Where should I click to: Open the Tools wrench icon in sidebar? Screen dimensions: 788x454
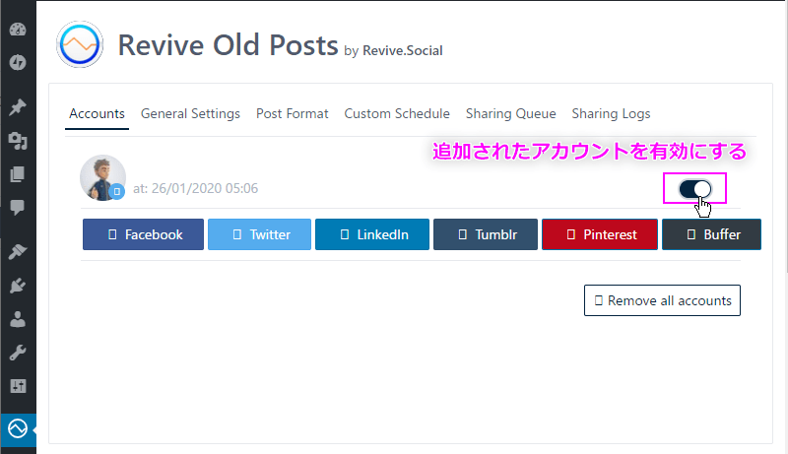coord(18,353)
